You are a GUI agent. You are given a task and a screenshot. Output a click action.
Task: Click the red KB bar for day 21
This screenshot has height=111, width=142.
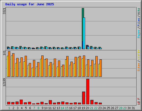(92, 102)
